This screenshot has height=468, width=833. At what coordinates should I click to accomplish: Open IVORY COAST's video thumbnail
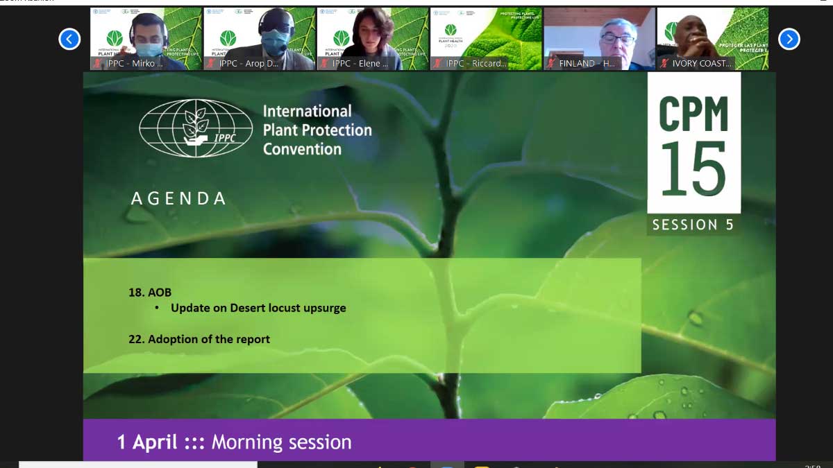(713, 35)
